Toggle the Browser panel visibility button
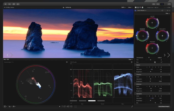 click(154, 4)
